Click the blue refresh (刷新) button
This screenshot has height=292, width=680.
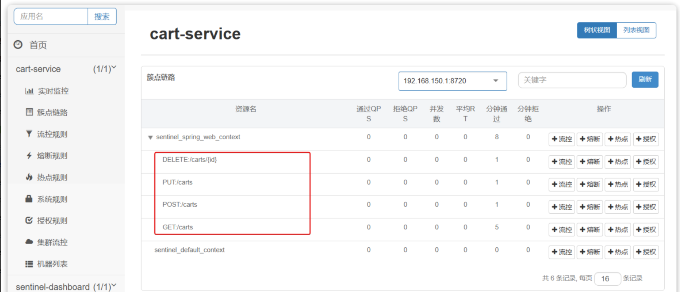645,79
